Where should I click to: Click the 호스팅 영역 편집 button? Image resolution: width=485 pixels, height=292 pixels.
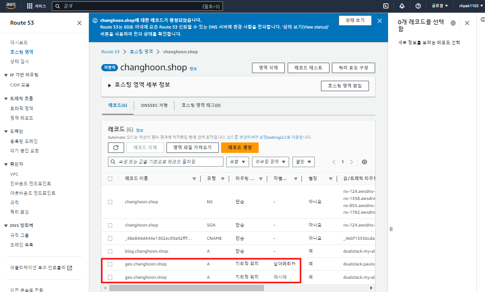[345, 86]
